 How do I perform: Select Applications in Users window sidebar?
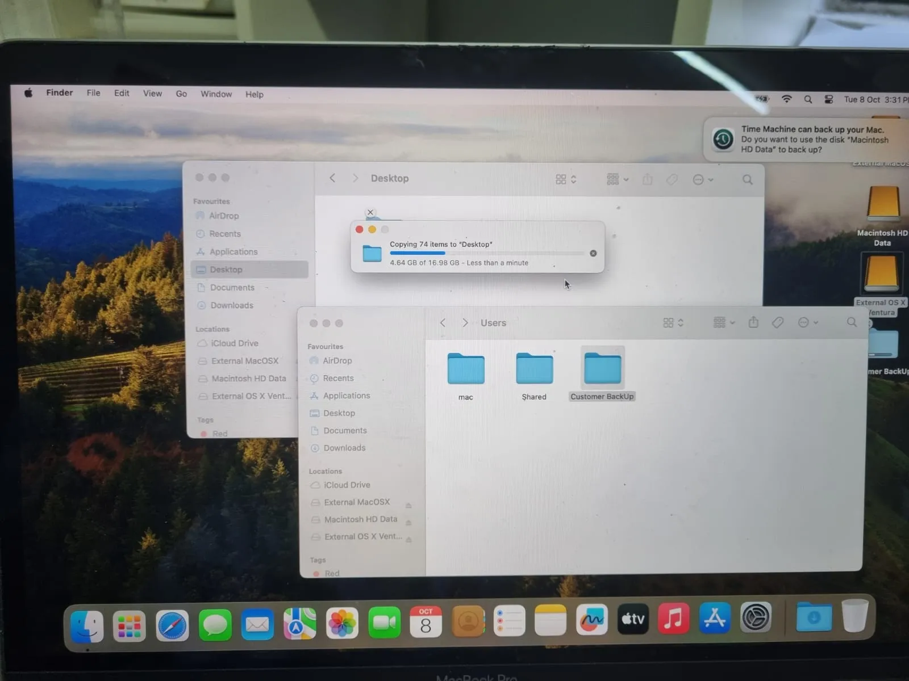point(346,396)
